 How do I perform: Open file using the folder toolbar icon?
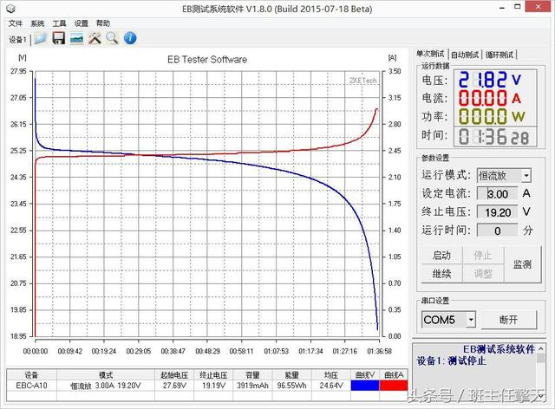(41, 38)
